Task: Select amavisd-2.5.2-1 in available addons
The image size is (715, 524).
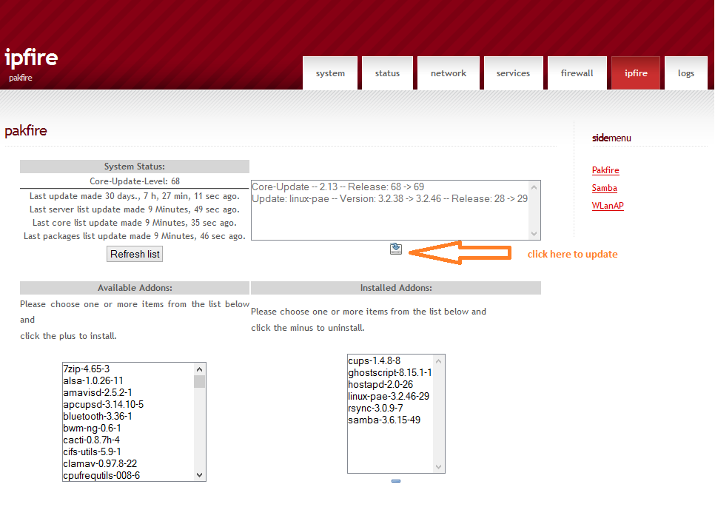Action: [128, 393]
